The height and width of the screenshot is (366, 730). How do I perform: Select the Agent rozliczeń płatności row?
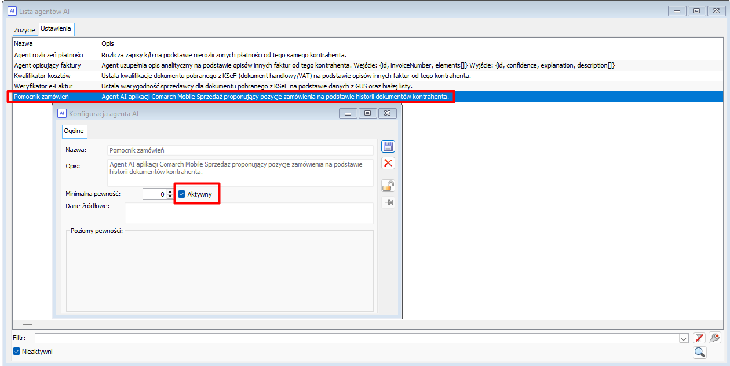pos(368,55)
